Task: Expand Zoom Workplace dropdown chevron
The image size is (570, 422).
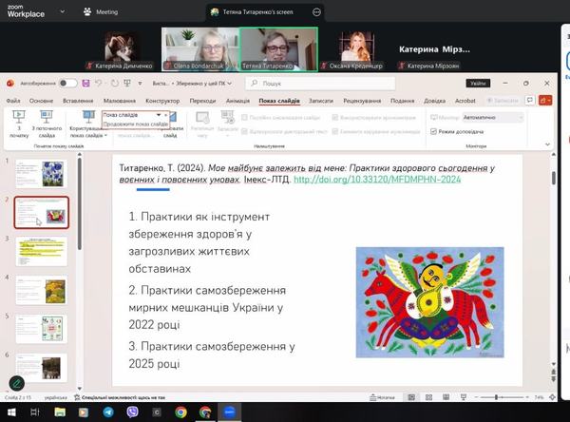Action: click(62, 12)
